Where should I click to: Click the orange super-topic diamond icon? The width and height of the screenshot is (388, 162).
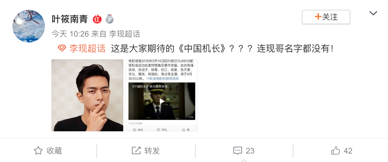pos(62,48)
